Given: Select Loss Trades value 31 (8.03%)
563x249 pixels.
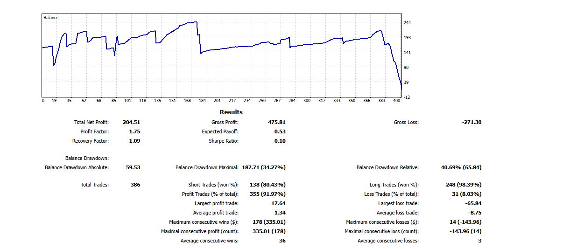Looking at the screenshot, I should (467, 194).
